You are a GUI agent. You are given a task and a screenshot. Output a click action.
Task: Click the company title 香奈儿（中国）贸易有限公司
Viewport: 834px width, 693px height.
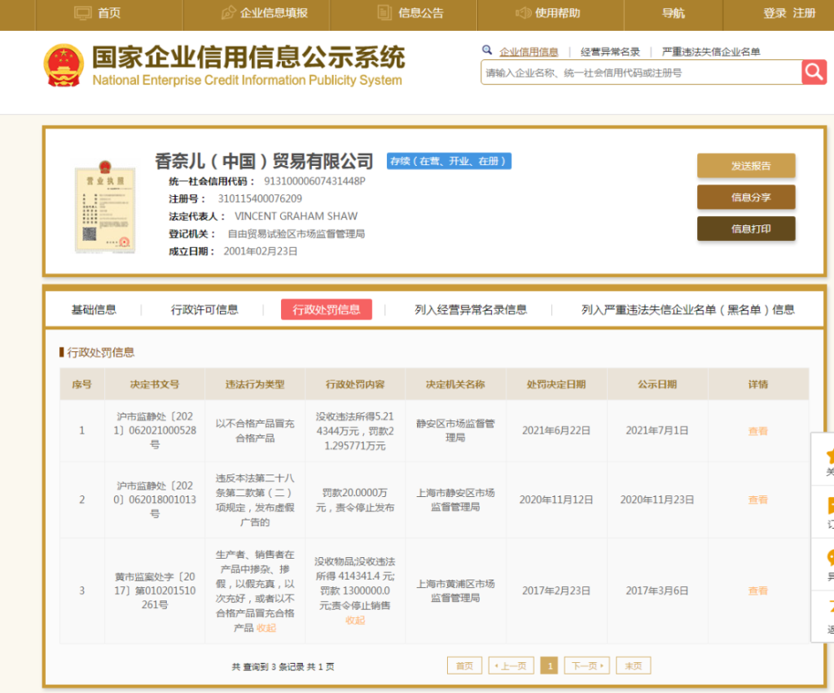click(264, 161)
